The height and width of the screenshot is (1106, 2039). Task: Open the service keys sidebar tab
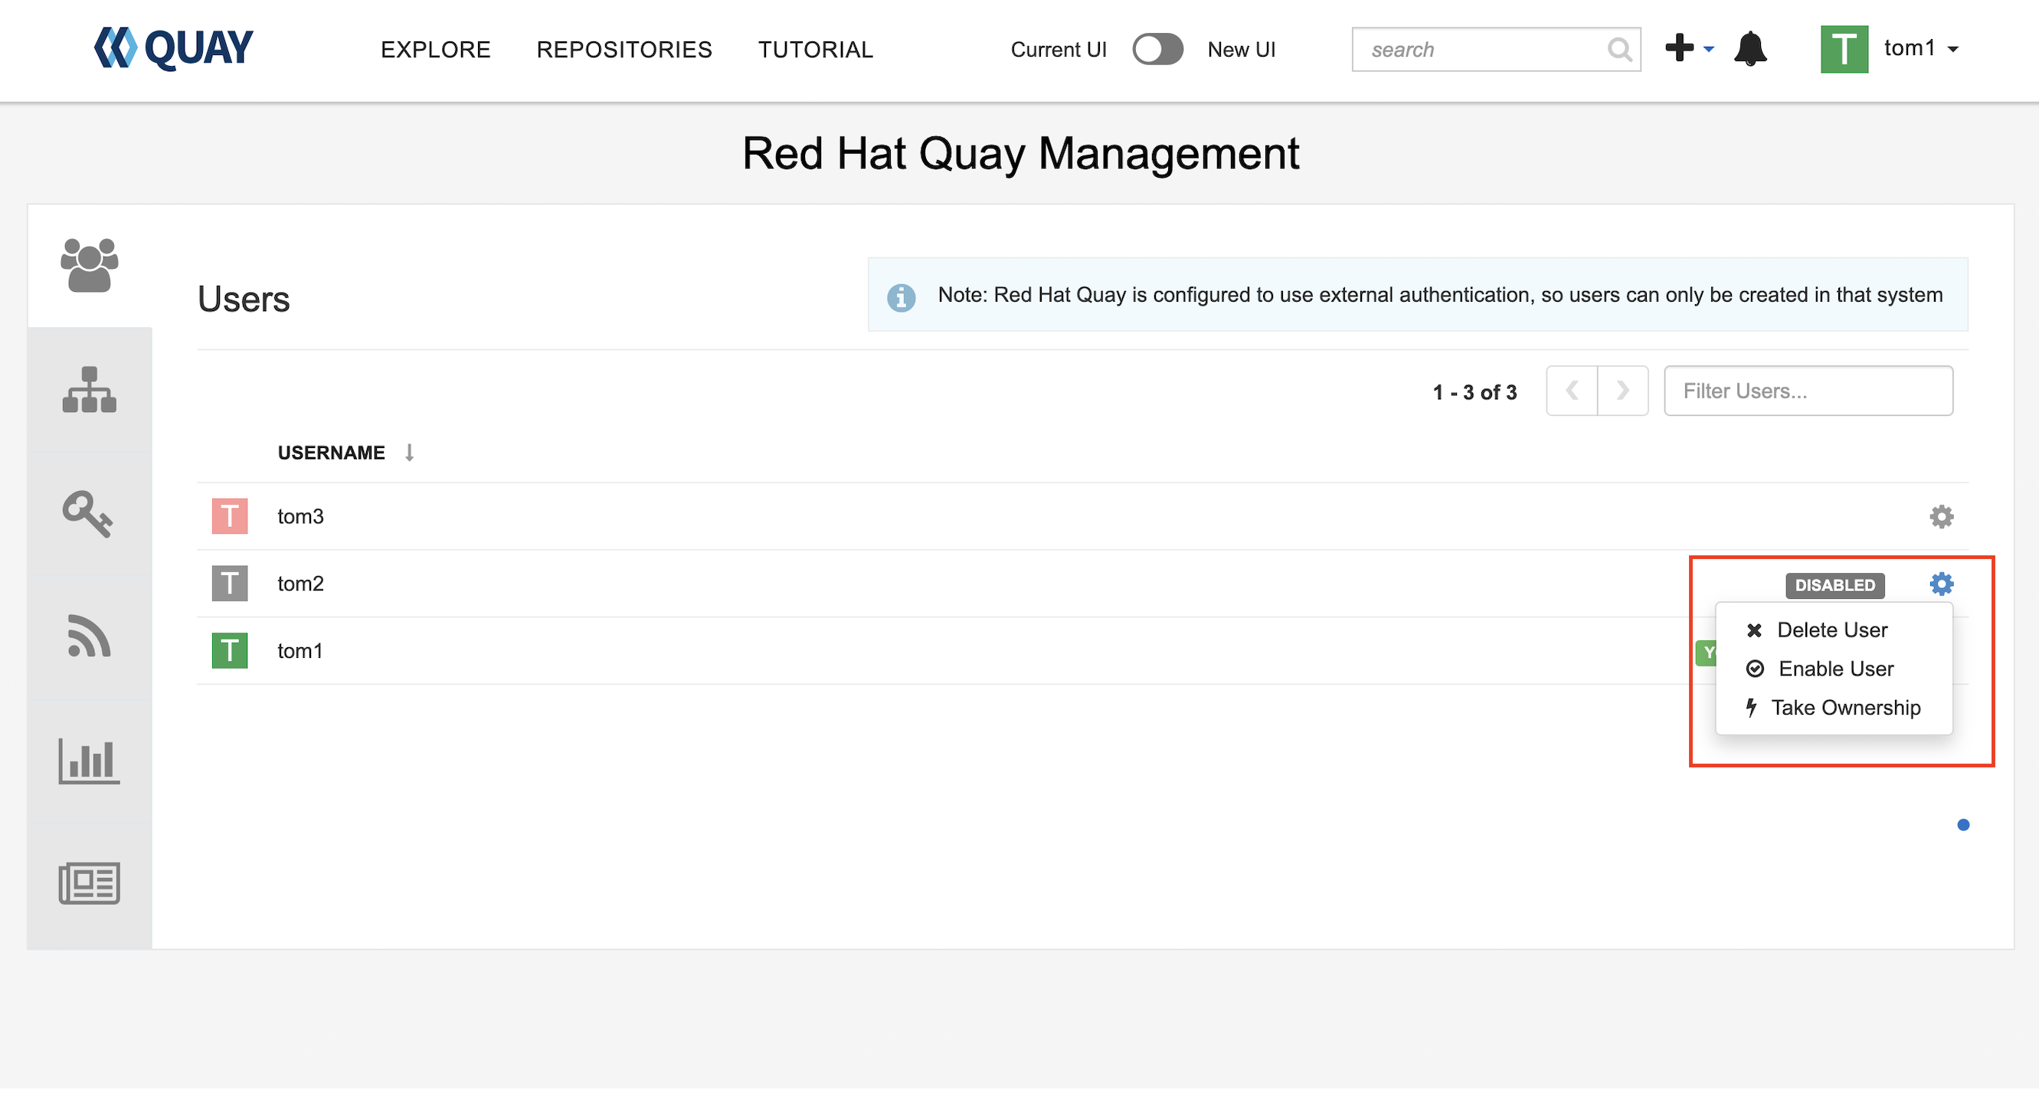pyautogui.click(x=88, y=514)
